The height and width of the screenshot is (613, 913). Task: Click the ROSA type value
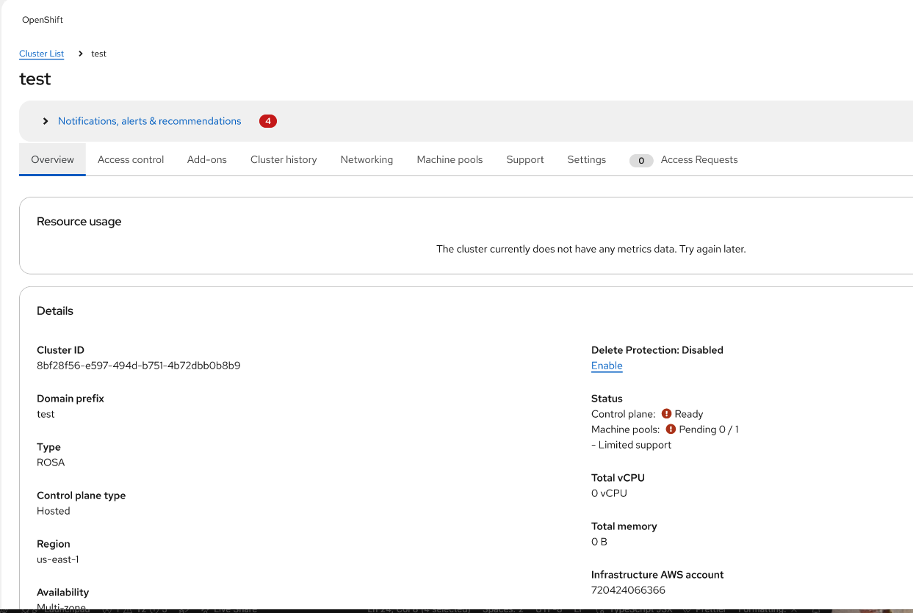[51, 463]
